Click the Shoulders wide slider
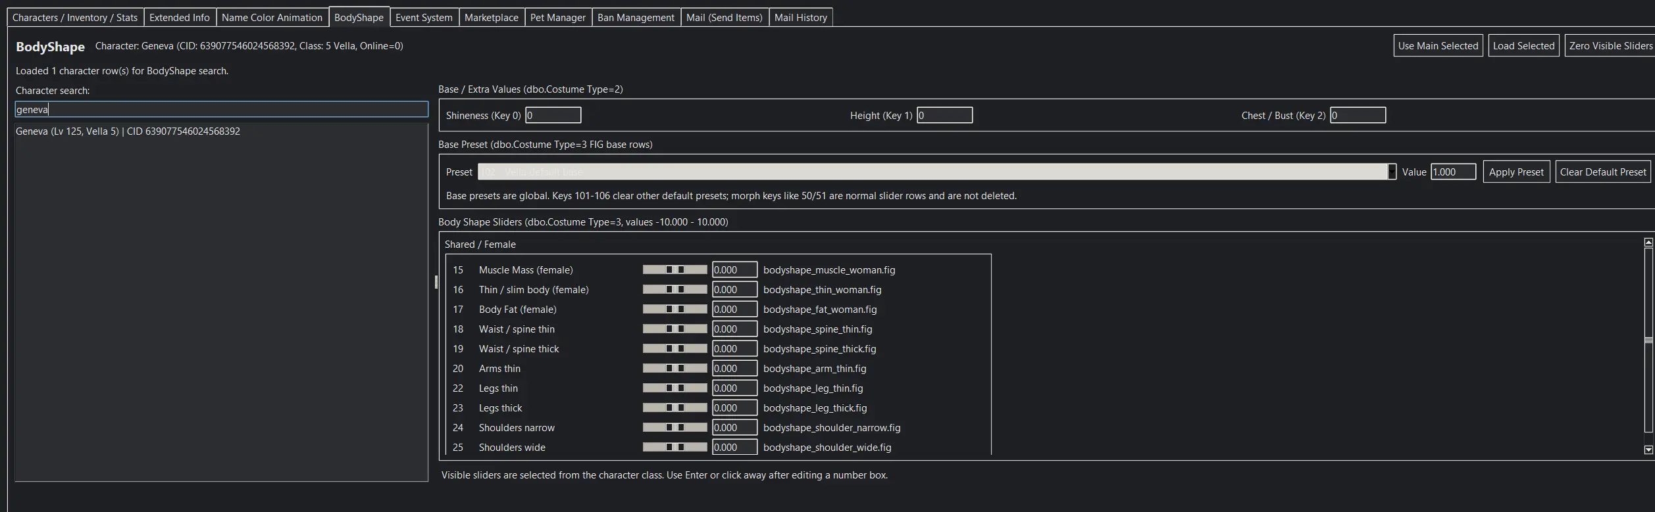Screen dimensions: 1655x512 675,447
